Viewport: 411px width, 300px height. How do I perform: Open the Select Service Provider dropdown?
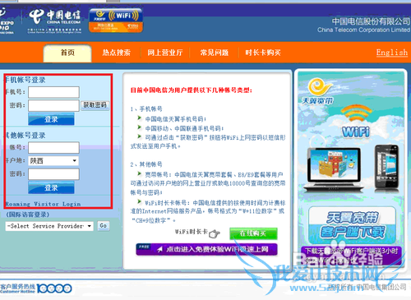[49, 226]
